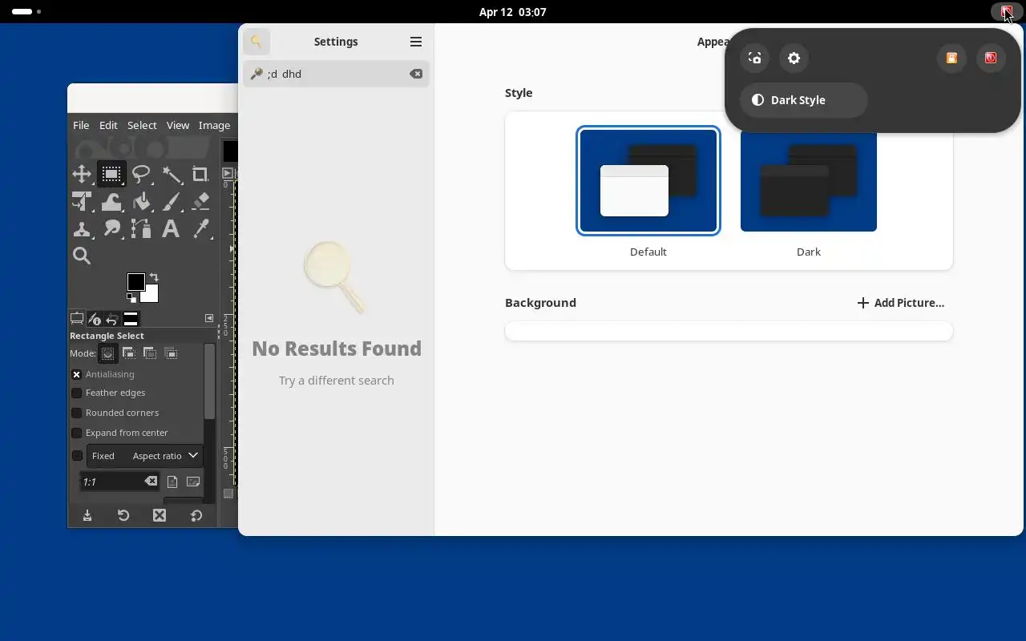Image resolution: width=1026 pixels, height=641 pixels.
Task: Restore tool preset at dock bottom
Action: click(x=123, y=515)
